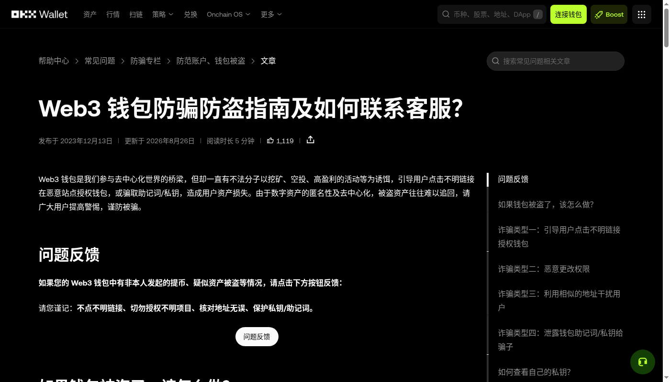Go to 帮助中心 breadcrumb
670x382 pixels.
[x=54, y=61]
